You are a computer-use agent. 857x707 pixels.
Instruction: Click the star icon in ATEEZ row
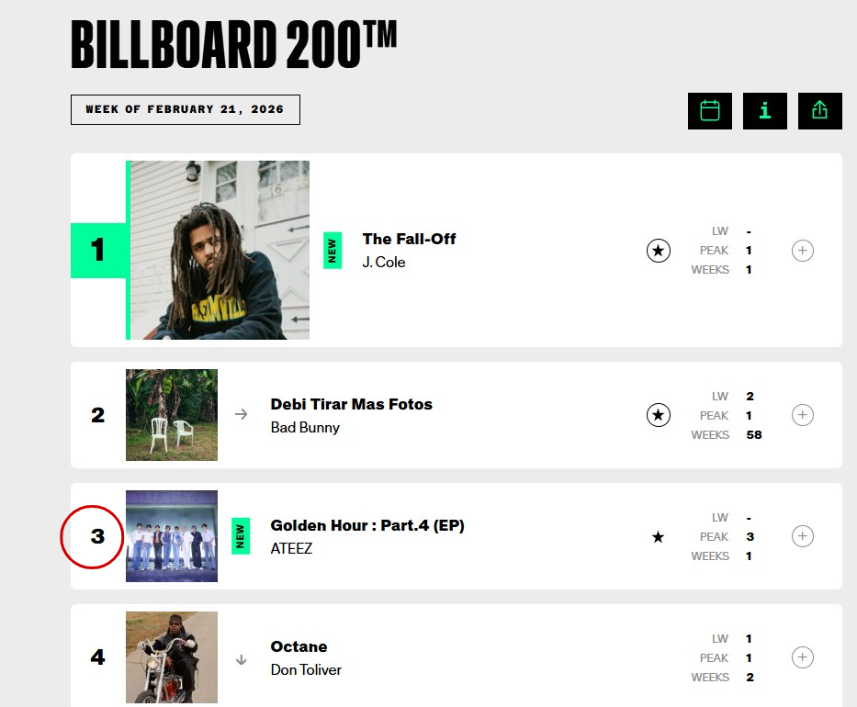coord(658,537)
